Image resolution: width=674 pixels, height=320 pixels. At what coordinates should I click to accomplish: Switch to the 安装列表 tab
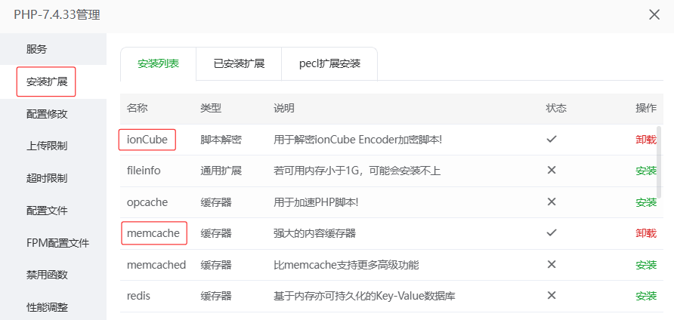[158, 64]
